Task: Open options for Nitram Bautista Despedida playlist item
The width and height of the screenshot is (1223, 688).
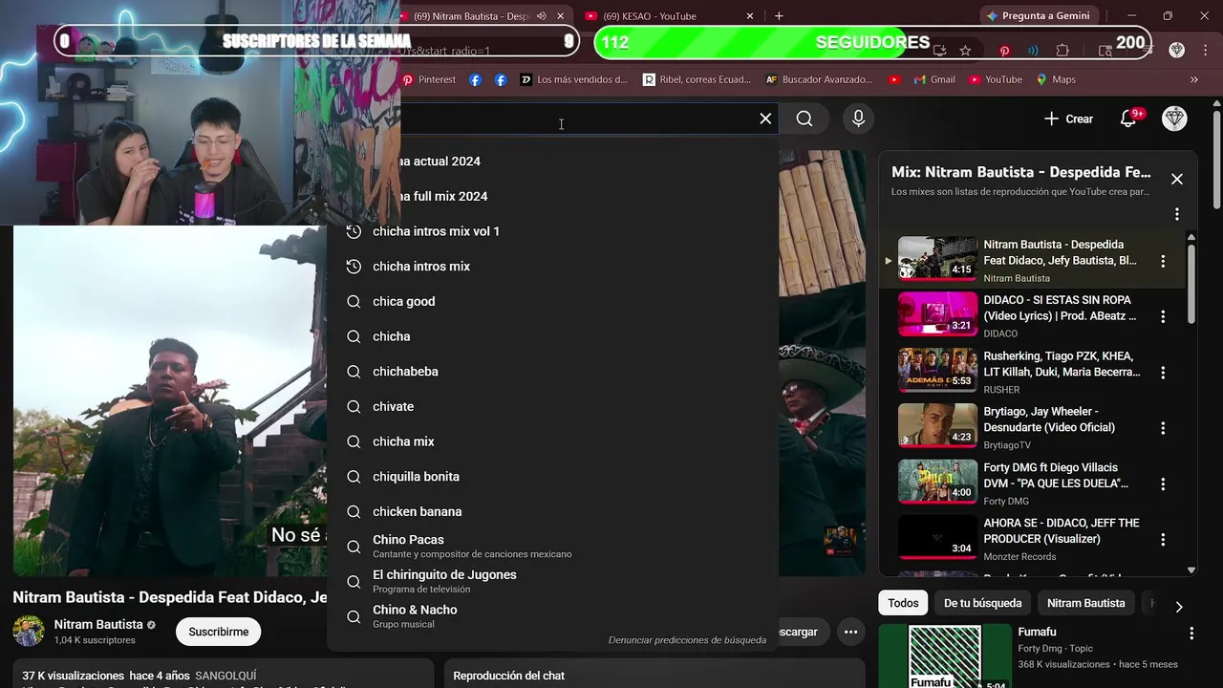Action: click(x=1163, y=261)
